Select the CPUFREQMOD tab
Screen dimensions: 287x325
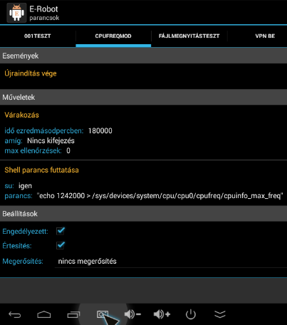(x=113, y=36)
